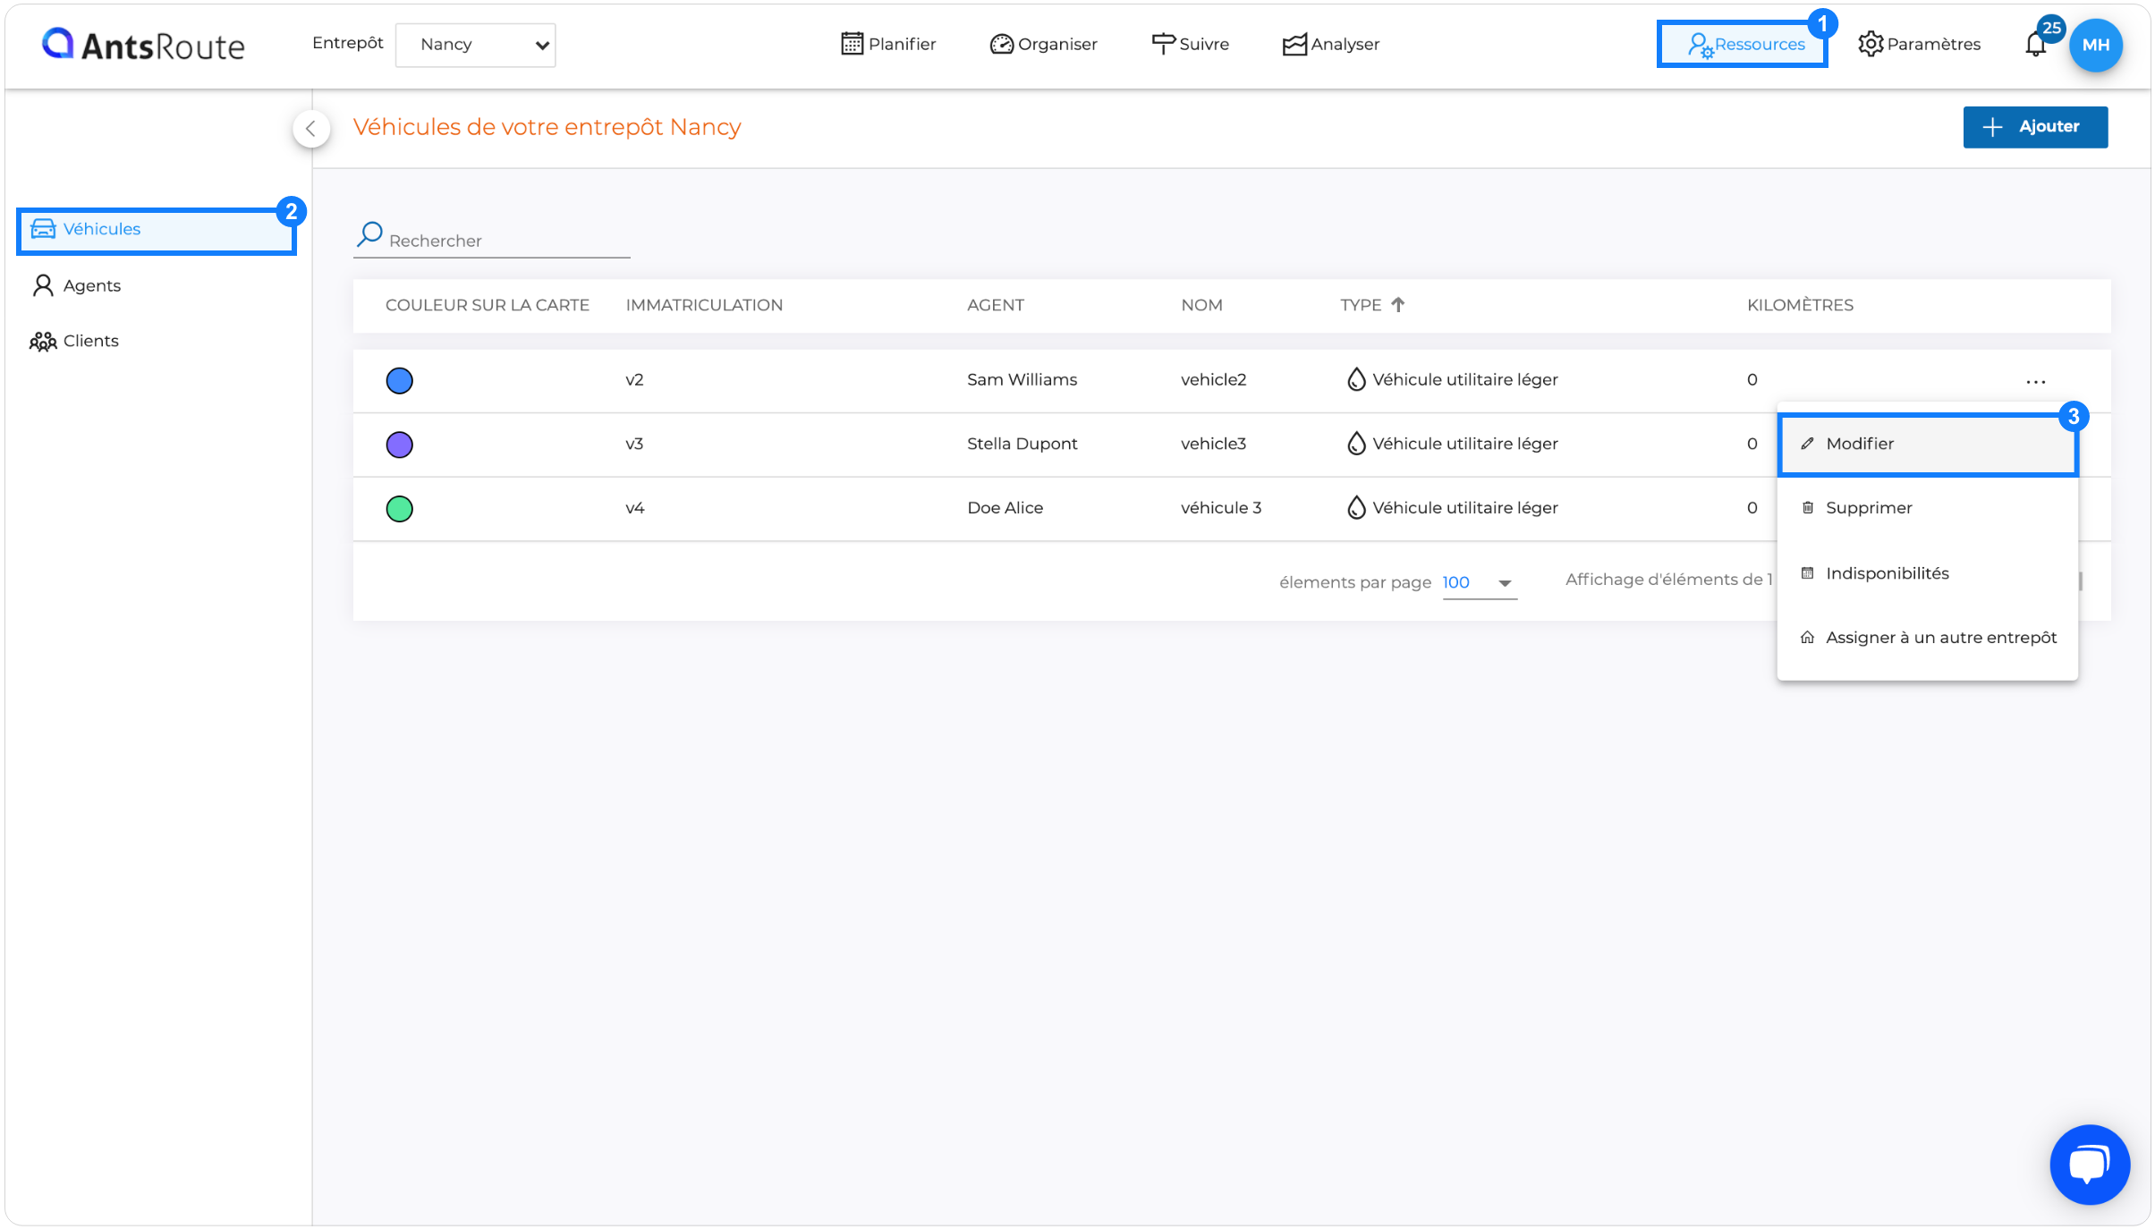Click the Analyser chart icon
The height and width of the screenshot is (1229, 2155).
point(1294,45)
